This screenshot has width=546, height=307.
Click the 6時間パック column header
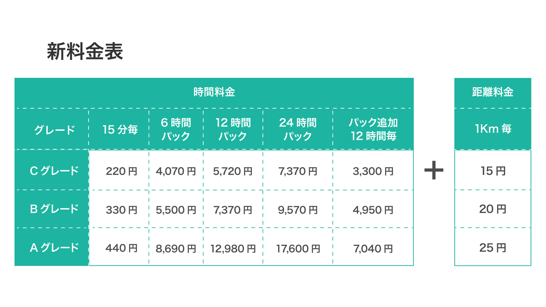click(x=176, y=129)
